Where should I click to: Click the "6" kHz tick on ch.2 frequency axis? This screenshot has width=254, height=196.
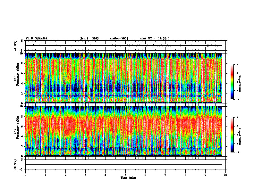point(22,127)
